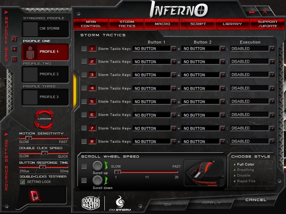The image size is (286, 214).
Task: Open Button 1 dropdown for Storm Tactic 7
Action: tap(174, 128)
